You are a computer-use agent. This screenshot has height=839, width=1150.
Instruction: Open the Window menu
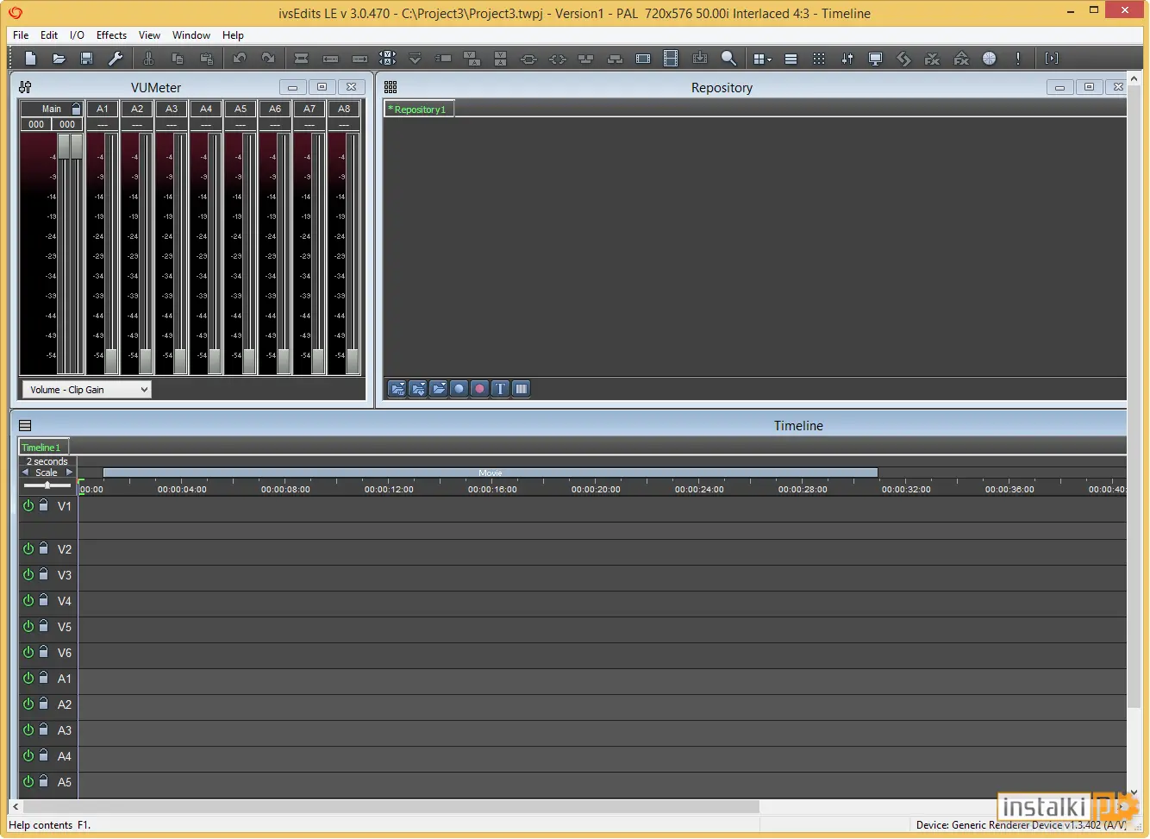(x=191, y=35)
